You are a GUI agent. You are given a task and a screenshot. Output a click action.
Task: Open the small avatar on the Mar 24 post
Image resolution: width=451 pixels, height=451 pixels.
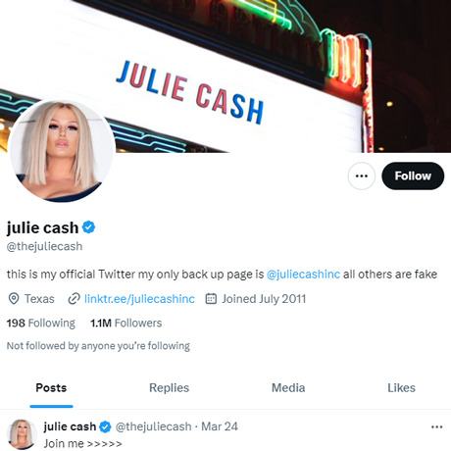(x=22, y=434)
